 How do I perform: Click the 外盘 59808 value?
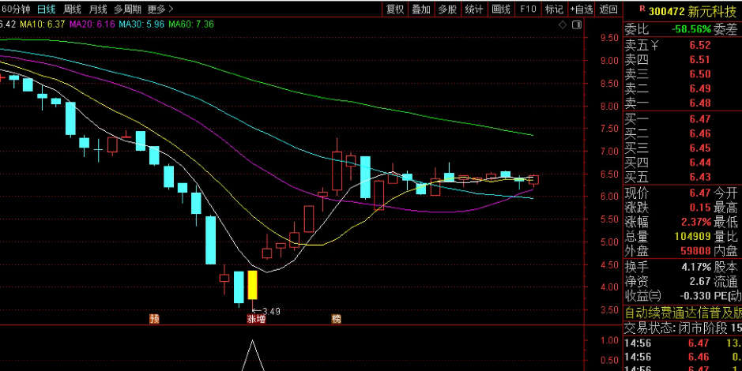pyautogui.click(x=696, y=251)
